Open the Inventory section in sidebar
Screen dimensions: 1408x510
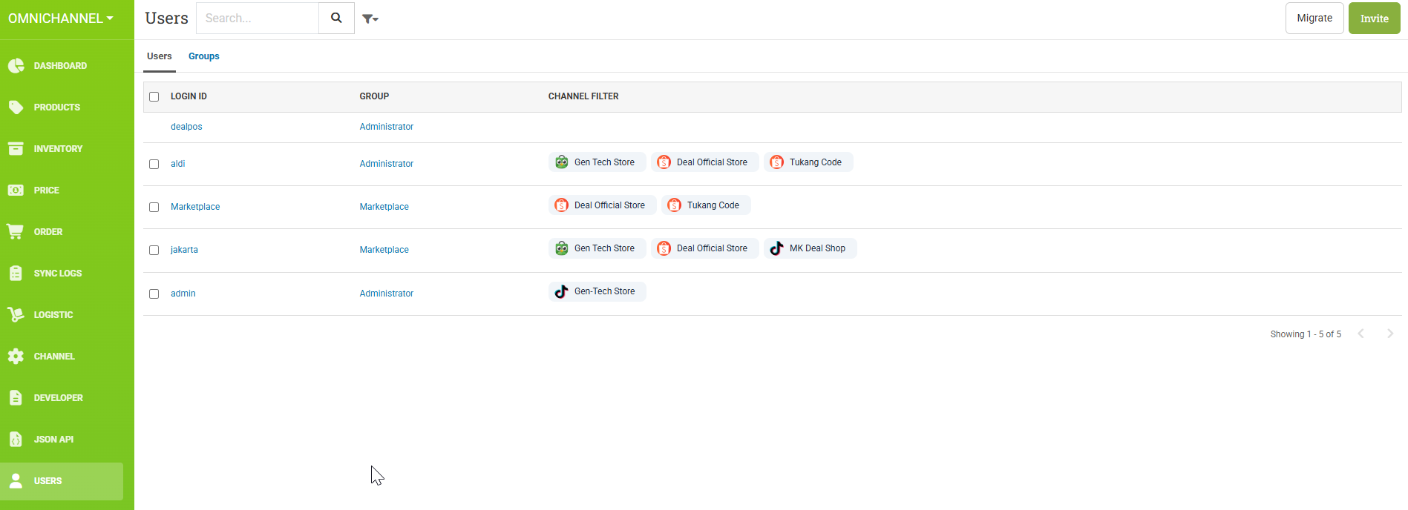(x=57, y=149)
